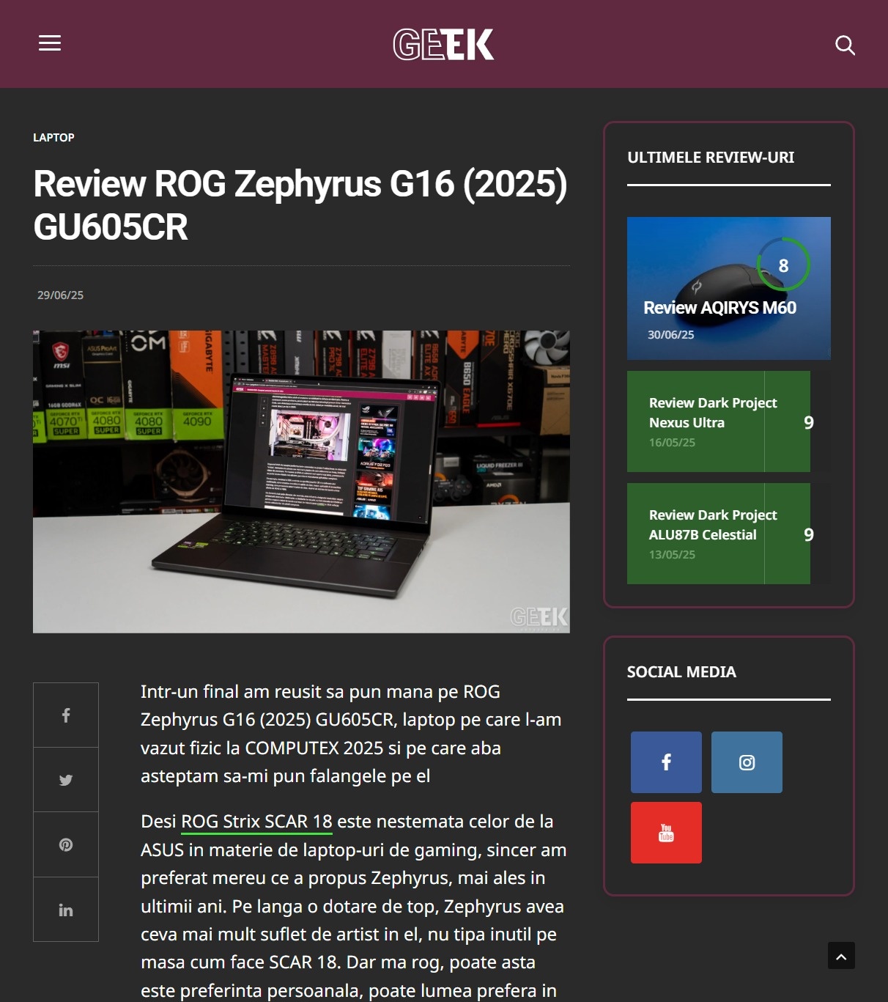This screenshot has height=1002, width=888.
Task: Click the article date 29/06/25
Action: point(61,295)
